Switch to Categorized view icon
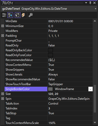Image resolution: width=98 pixels, height=126 pixels. (x=4, y=15)
